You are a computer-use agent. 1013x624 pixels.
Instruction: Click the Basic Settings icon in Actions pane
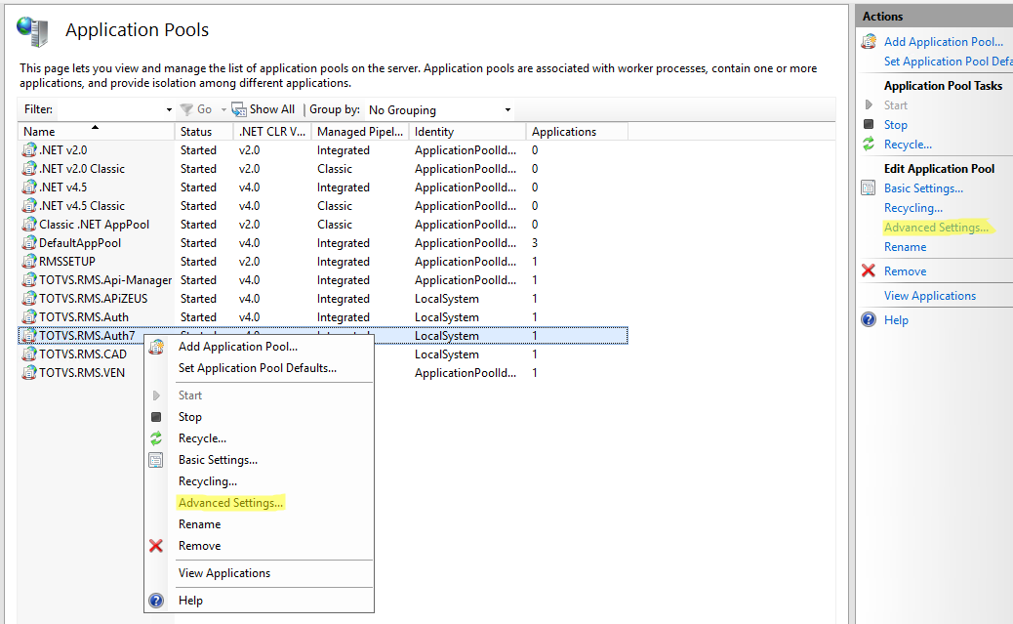[x=869, y=188]
